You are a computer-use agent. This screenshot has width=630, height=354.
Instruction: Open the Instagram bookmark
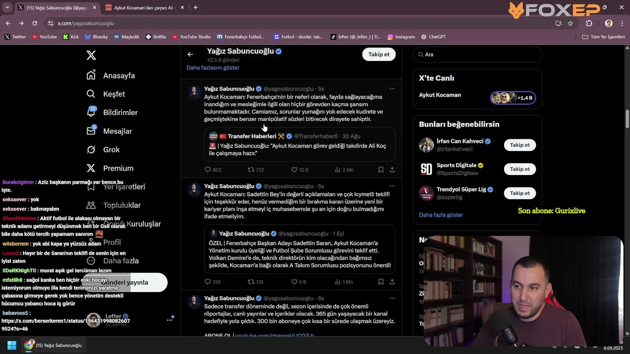click(401, 37)
